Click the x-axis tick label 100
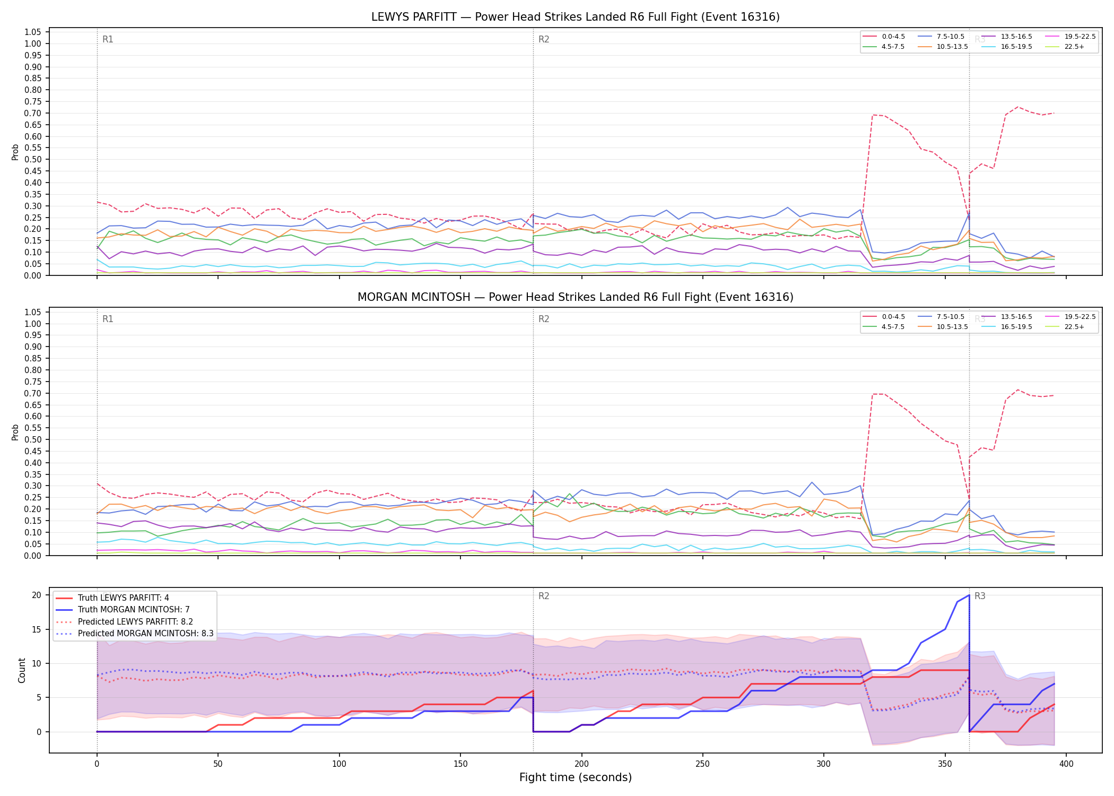 tap(339, 764)
